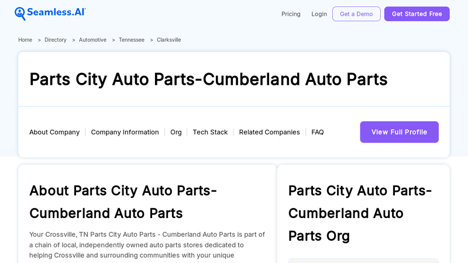Request a demo with Get a Demo
The image size is (468, 263).
pos(356,14)
